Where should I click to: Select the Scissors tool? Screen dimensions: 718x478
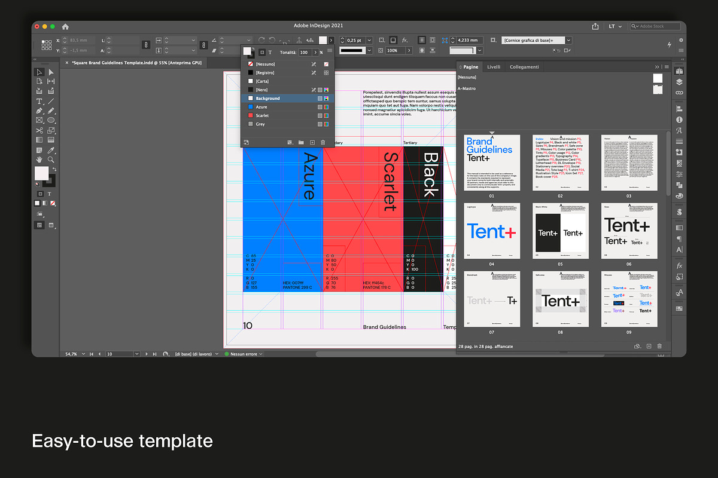click(x=39, y=130)
